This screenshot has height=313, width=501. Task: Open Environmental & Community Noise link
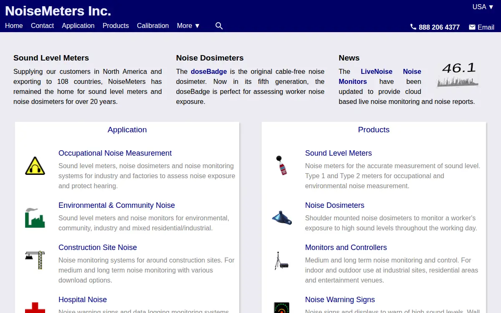pos(116,205)
